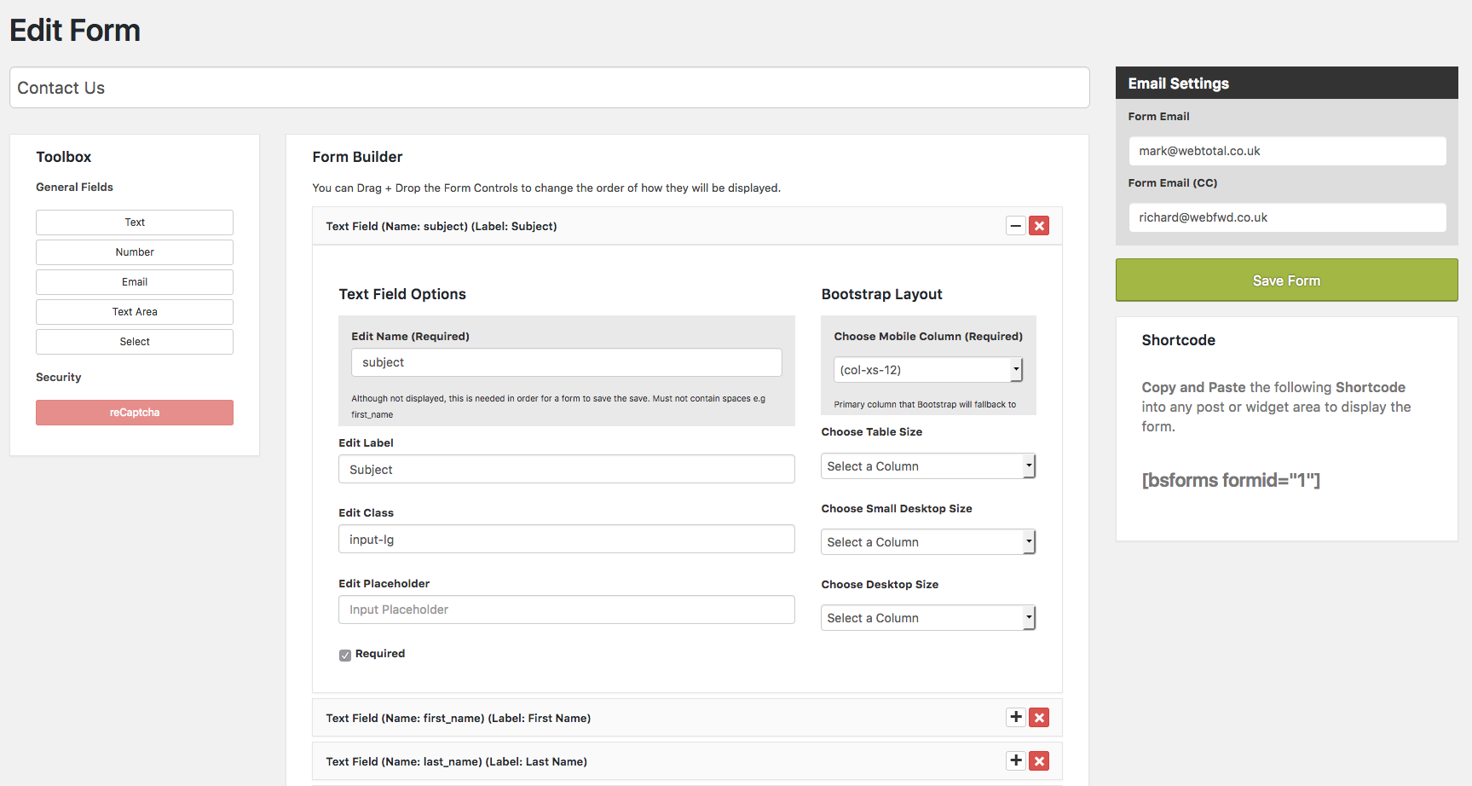Add a Text Area field from Toolbox
Viewport: 1472px width, 786px height.
(x=135, y=312)
